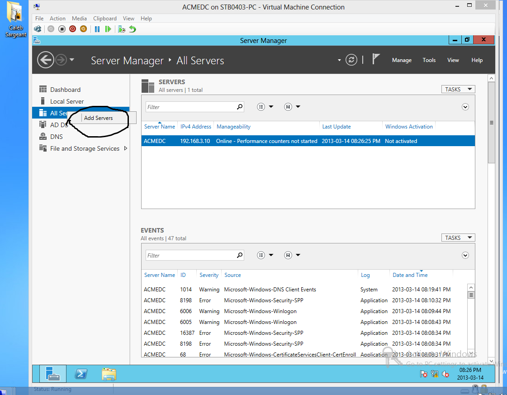The width and height of the screenshot is (507, 395).
Task: Open the notifications flag
Action: [375, 59]
